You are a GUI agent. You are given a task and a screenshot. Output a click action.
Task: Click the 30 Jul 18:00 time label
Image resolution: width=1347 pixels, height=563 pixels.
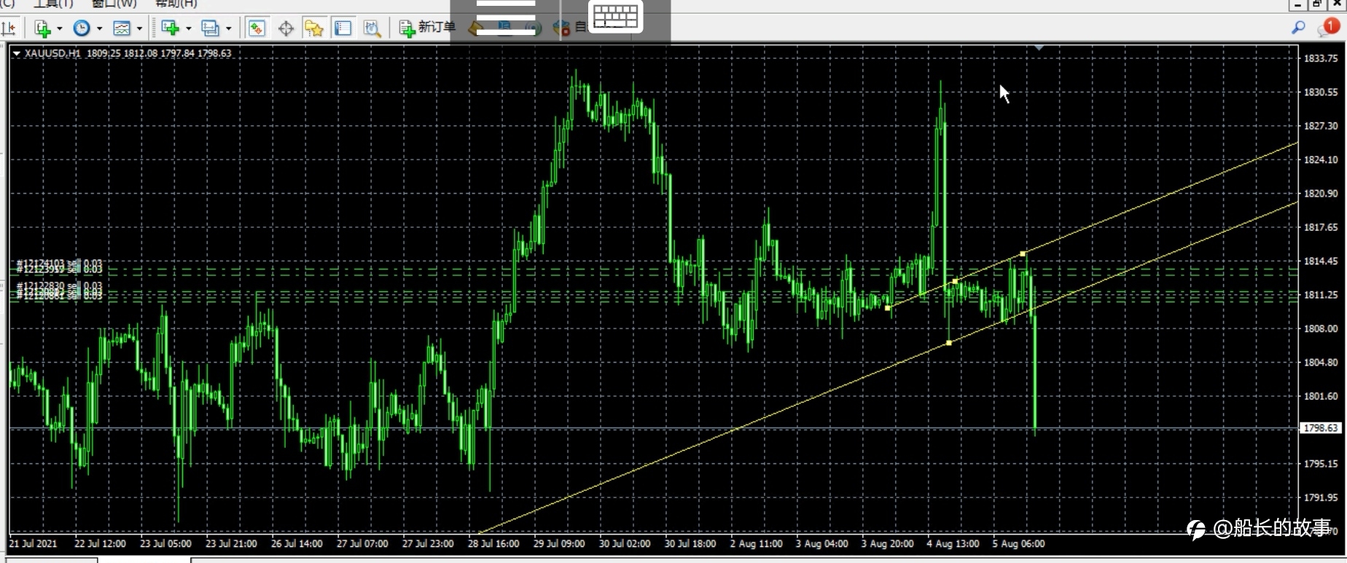690,543
